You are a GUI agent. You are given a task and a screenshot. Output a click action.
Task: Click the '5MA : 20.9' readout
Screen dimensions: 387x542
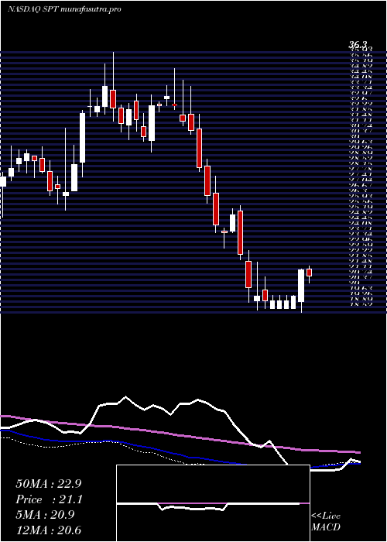[x=45, y=515]
